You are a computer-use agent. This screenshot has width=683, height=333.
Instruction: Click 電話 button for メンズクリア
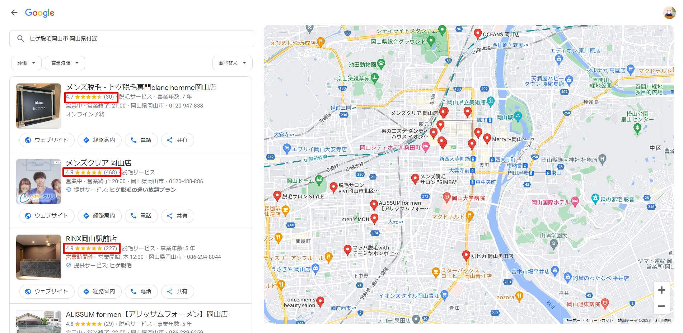coord(141,216)
